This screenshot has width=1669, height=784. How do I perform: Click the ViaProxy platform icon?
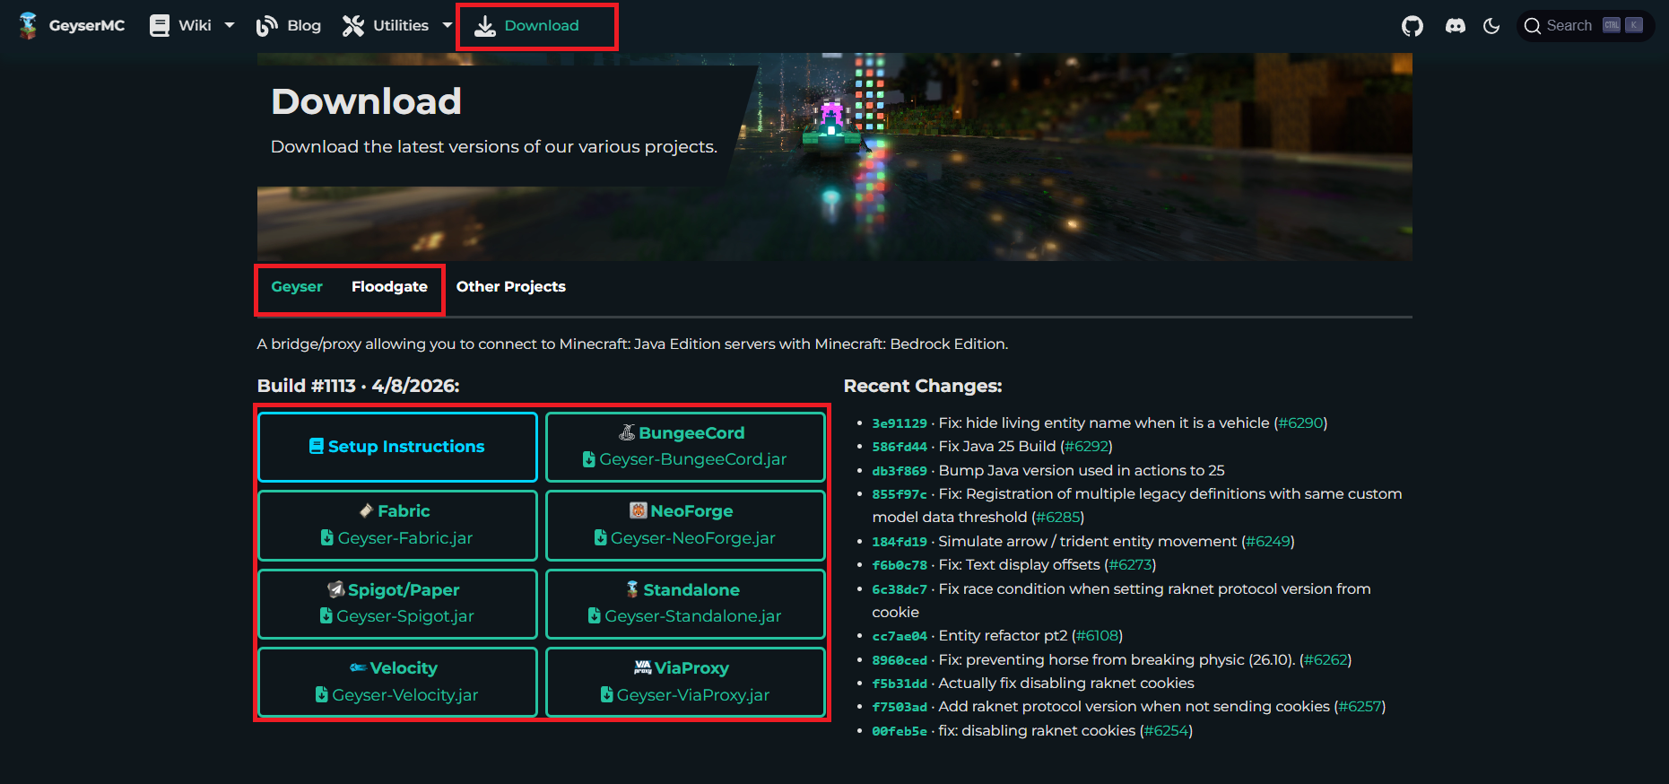point(643,667)
